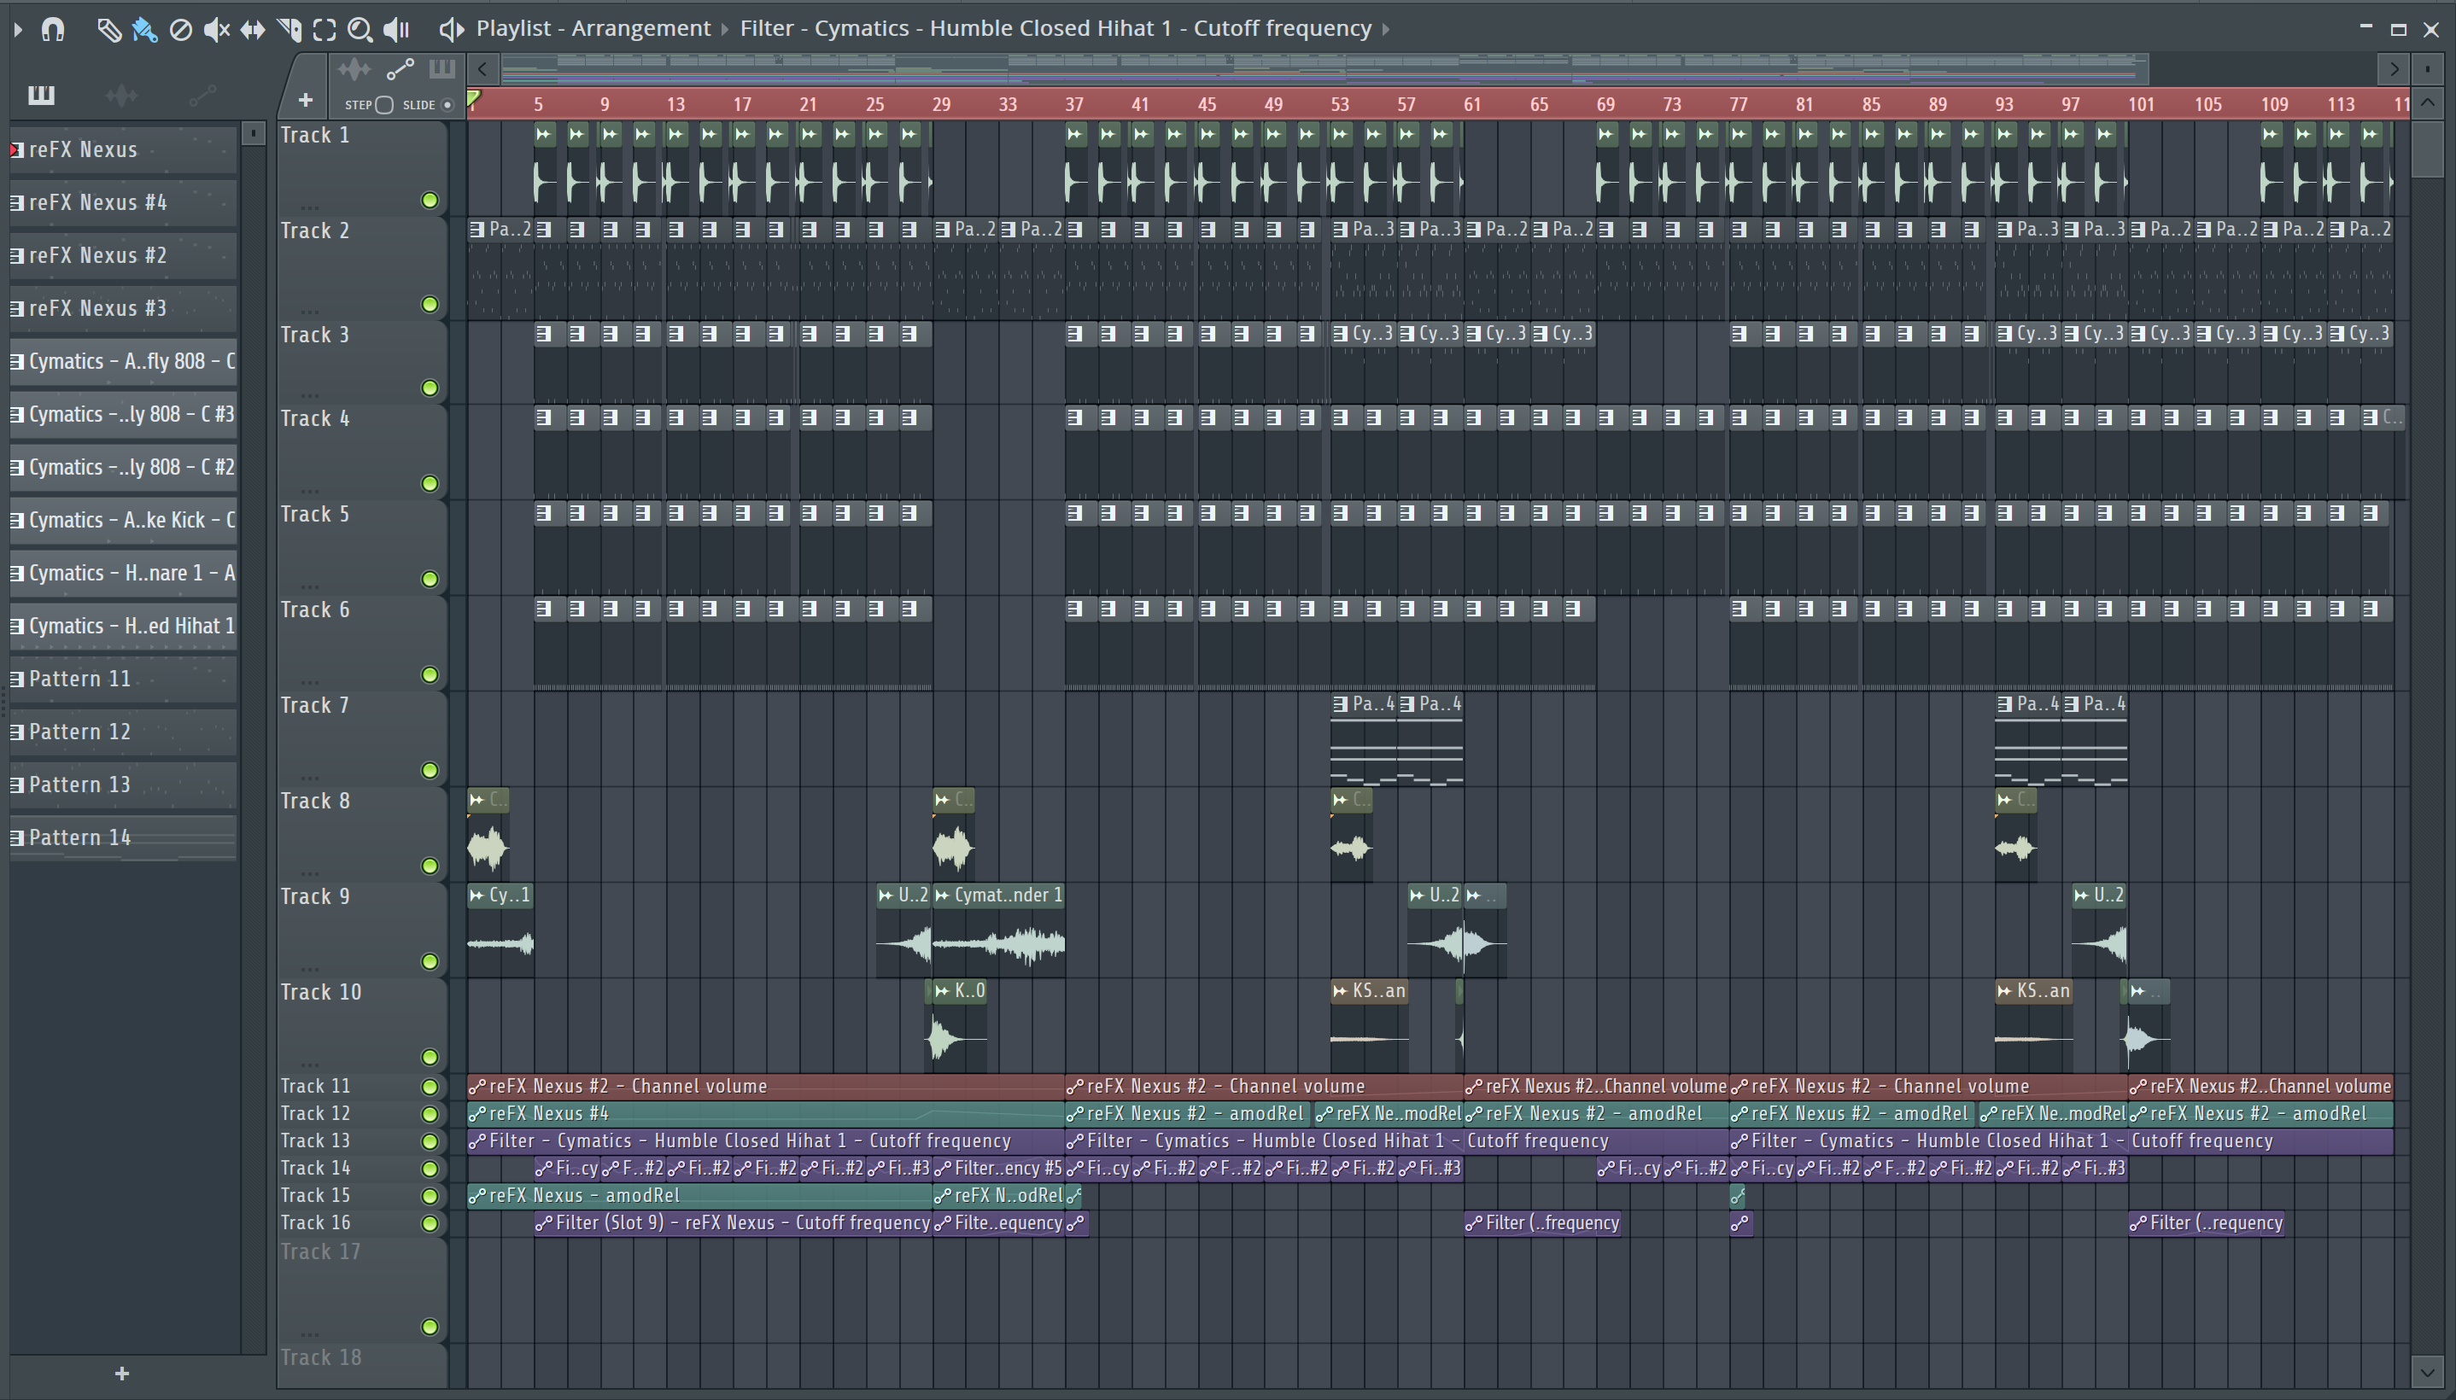This screenshot has width=2456, height=1400.
Task: Mute Track 1 with green LED
Action: (430, 200)
